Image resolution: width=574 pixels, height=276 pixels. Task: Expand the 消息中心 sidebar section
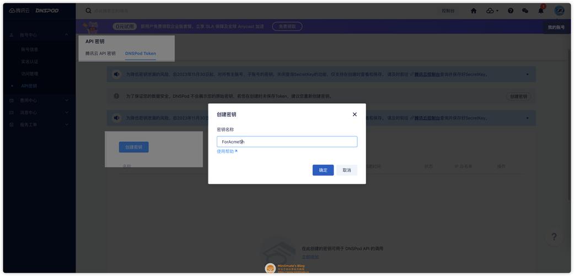(x=66, y=113)
